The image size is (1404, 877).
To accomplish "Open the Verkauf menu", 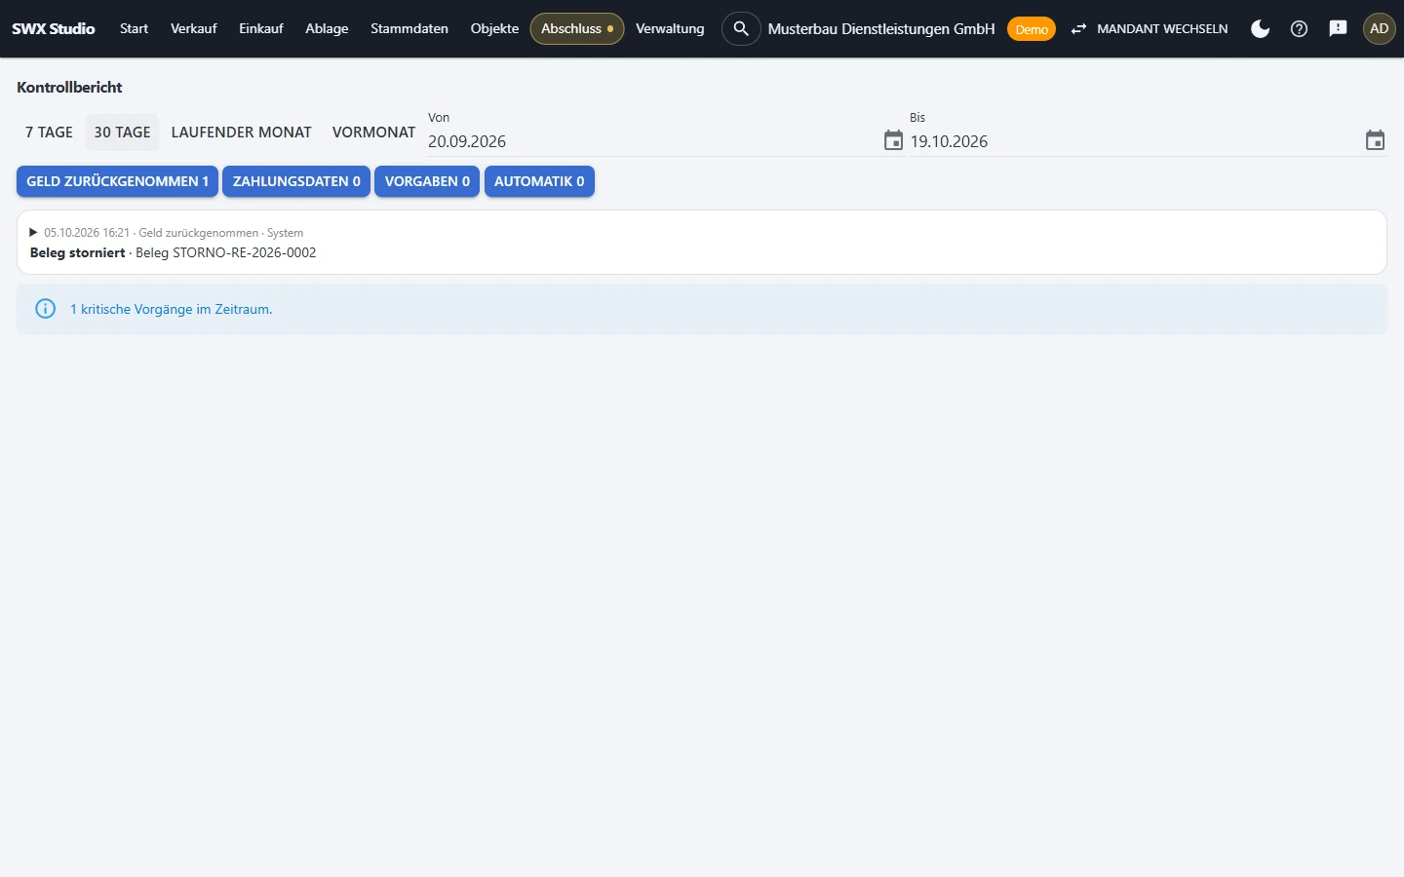I will 193,29.
